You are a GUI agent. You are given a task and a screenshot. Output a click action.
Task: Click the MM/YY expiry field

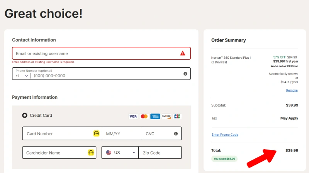122,133
